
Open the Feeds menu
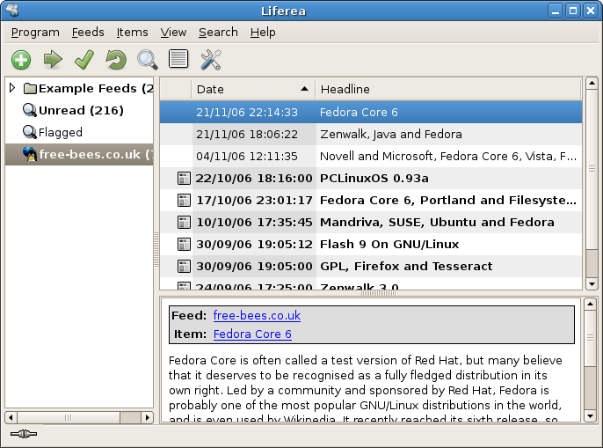point(88,33)
